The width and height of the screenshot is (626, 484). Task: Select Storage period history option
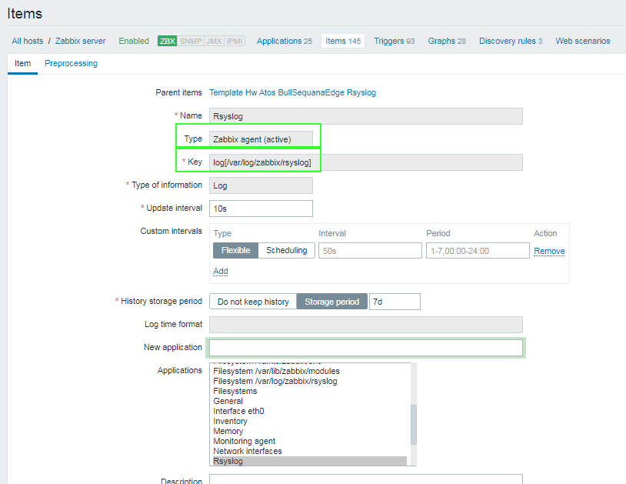tap(331, 302)
